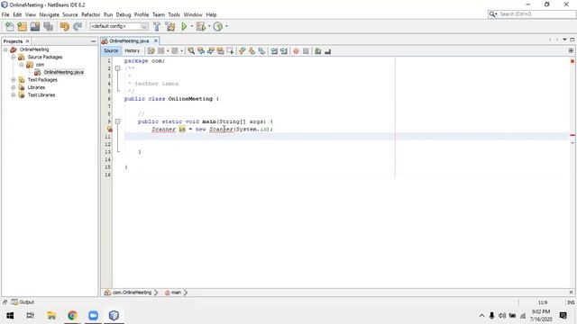The image size is (577, 324).
Task: Collapse the OnlineMeeting project node
Action: pyautogui.click(x=5, y=49)
